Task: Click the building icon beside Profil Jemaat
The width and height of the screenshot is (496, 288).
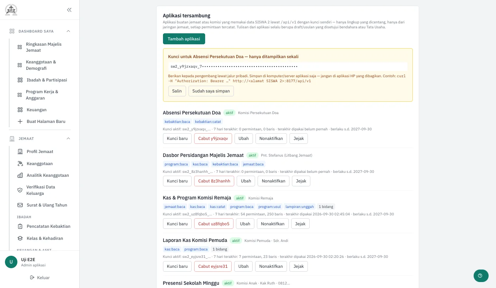Action: tap(20, 152)
